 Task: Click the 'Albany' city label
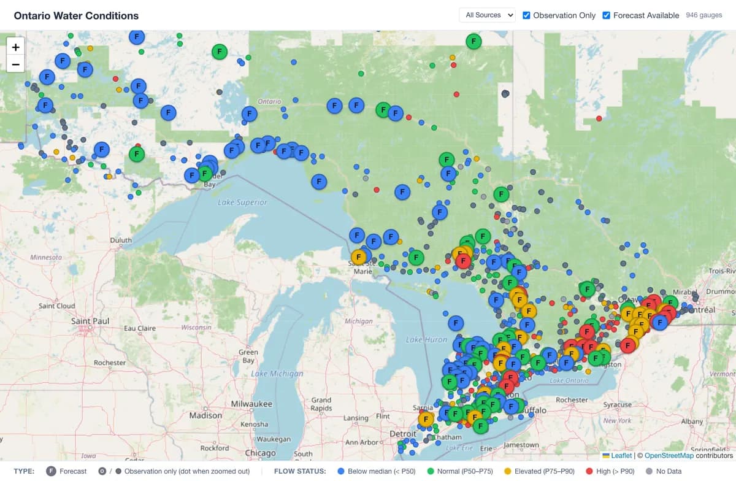click(692, 421)
